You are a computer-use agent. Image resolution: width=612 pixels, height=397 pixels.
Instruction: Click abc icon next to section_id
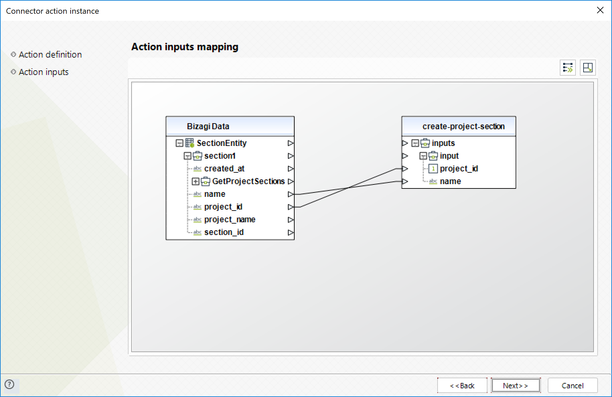198,232
